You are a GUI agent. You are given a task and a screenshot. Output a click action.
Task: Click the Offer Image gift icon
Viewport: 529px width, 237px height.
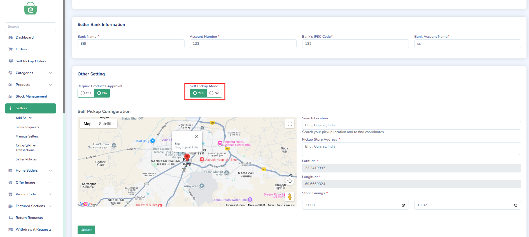click(x=10, y=183)
